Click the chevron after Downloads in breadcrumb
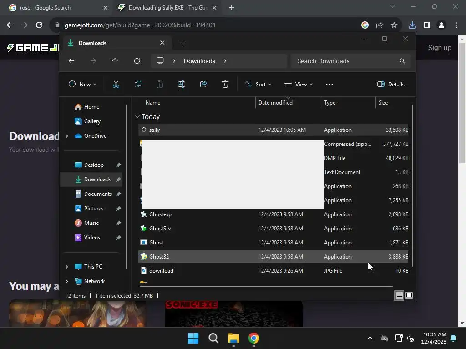466x349 pixels. 225,61
